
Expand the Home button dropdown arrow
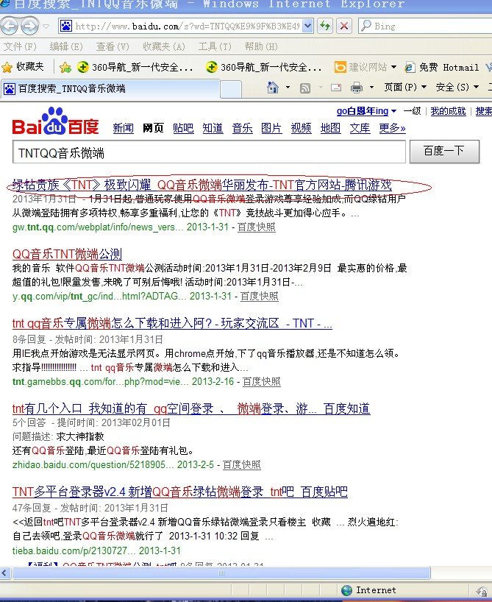288,88
